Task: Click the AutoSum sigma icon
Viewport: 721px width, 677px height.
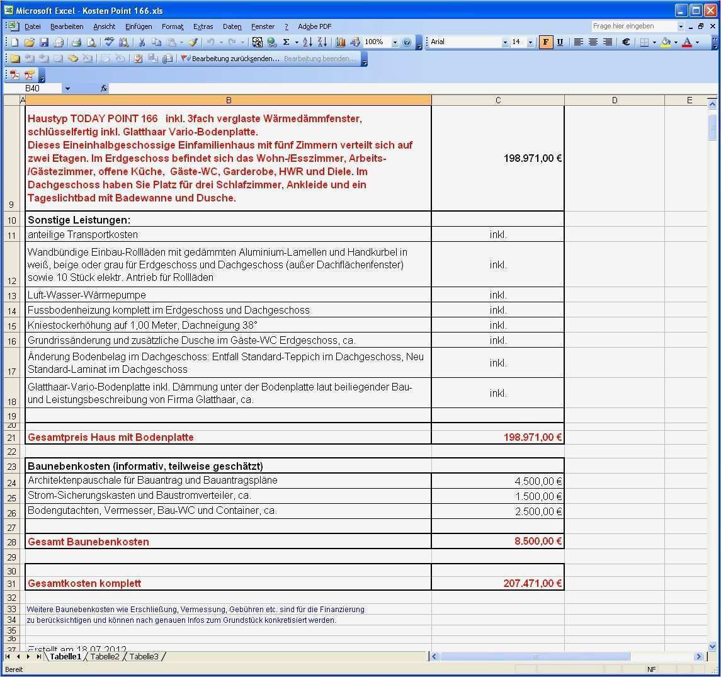Action: point(286,42)
